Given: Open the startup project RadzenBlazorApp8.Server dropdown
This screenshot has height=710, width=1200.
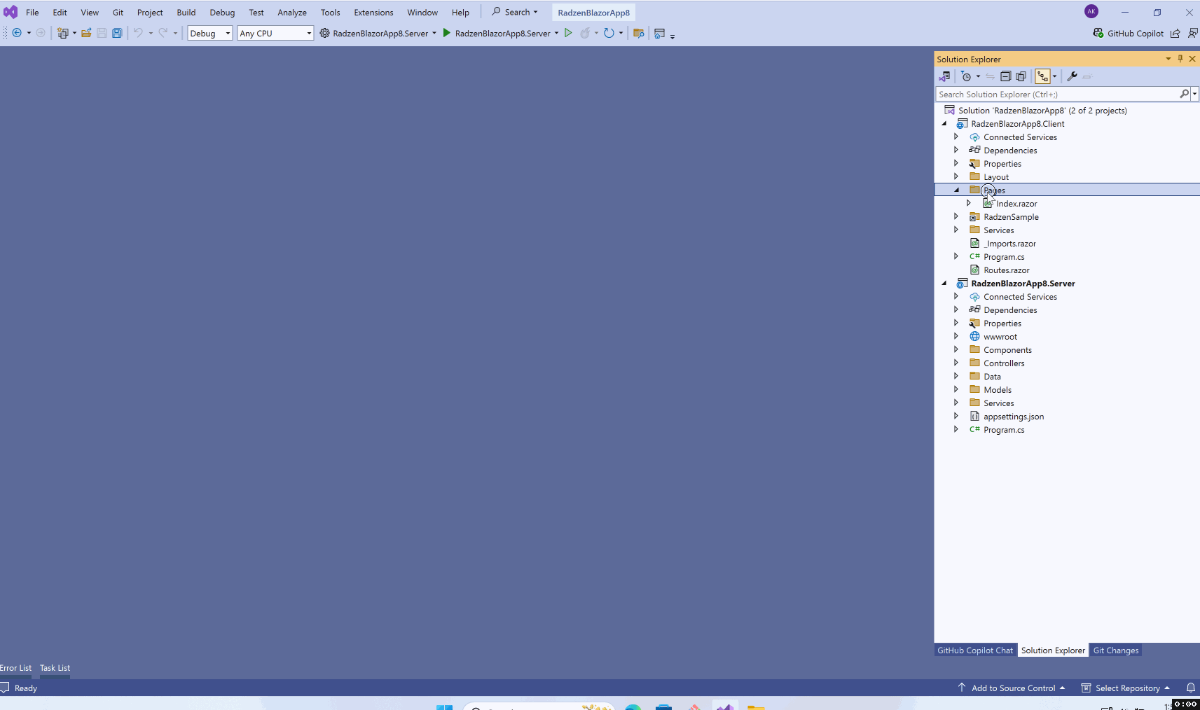Looking at the screenshot, I should [434, 33].
